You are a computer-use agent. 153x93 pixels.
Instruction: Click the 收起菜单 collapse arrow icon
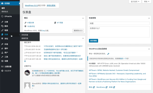[2, 71]
